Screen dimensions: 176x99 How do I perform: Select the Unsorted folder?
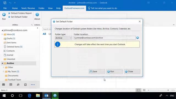[11, 59]
